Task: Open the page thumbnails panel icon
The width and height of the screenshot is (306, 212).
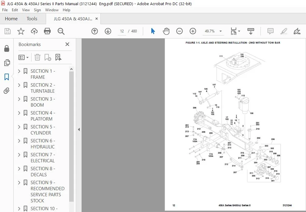Action: (x=7, y=63)
